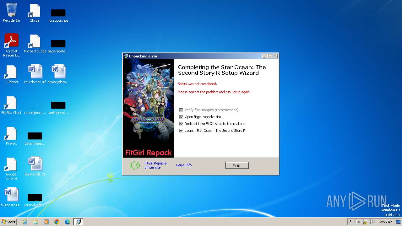The width and height of the screenshot is (402, 226).
Task: Click the Star Ocean cover artwork
Action: pos(148,108)
